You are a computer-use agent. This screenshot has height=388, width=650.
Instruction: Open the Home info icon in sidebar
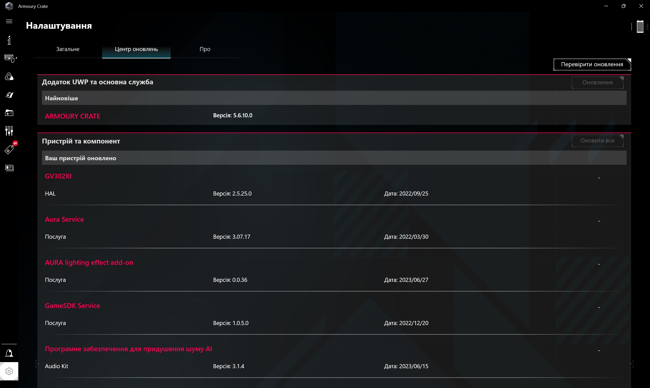(9, 40)
